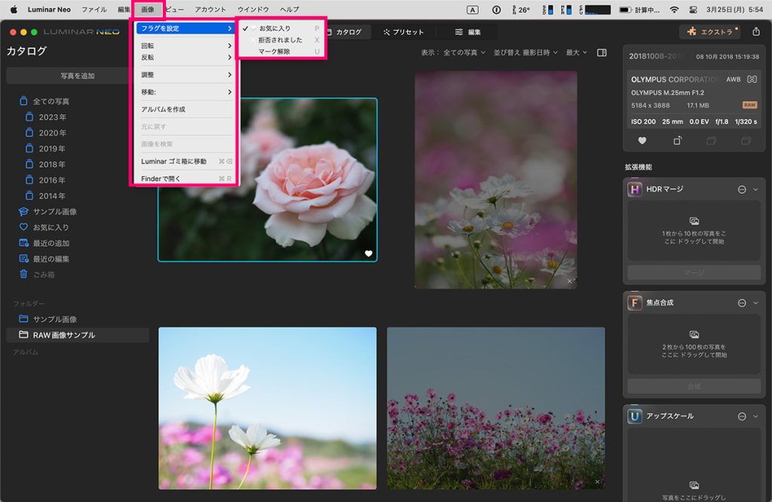Select フラグを設定 menu entry
Screen dimensions: 772x502
(185, 29)
